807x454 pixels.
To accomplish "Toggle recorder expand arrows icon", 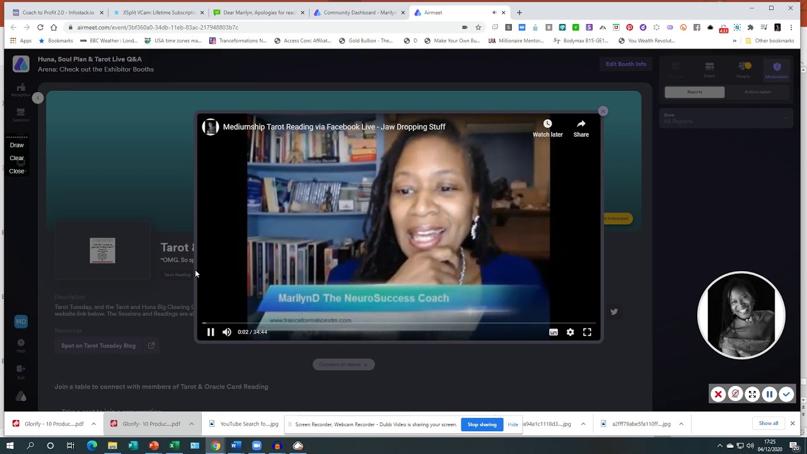I will point(752,395).
